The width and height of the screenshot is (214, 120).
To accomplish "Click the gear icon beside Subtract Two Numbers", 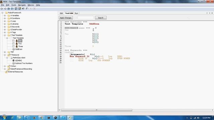I will point(13,63).
